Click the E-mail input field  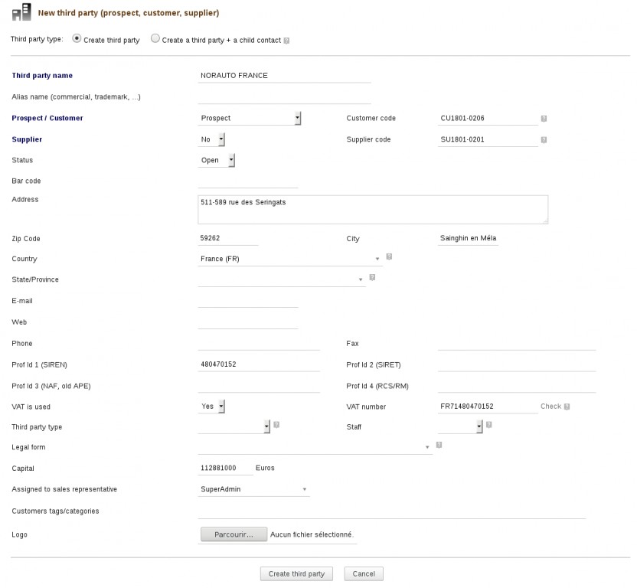[x=248, y=301]
